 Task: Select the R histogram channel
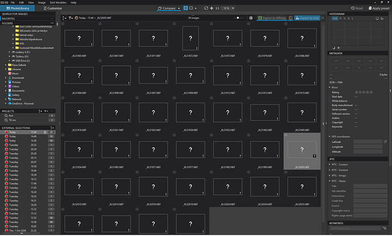click(x=340, y=19)
